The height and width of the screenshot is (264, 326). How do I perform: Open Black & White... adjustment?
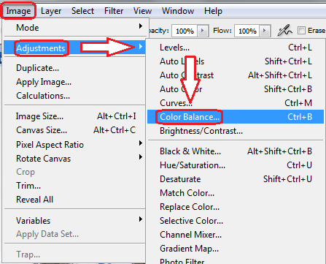click(x=236, y=151)
